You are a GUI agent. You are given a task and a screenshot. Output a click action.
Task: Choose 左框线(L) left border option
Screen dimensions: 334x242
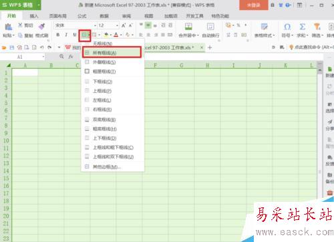pos(112,100)
